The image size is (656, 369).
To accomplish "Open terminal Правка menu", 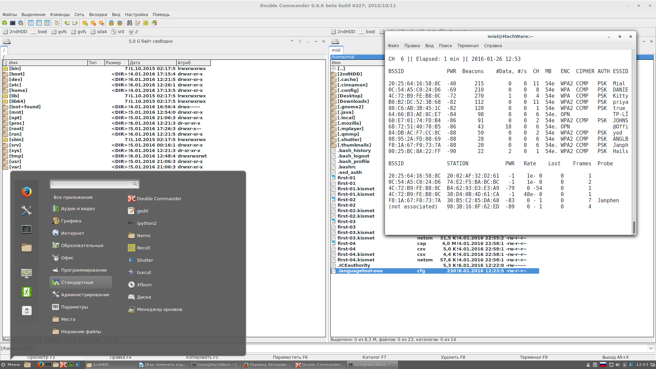I will tap(412, 46).
